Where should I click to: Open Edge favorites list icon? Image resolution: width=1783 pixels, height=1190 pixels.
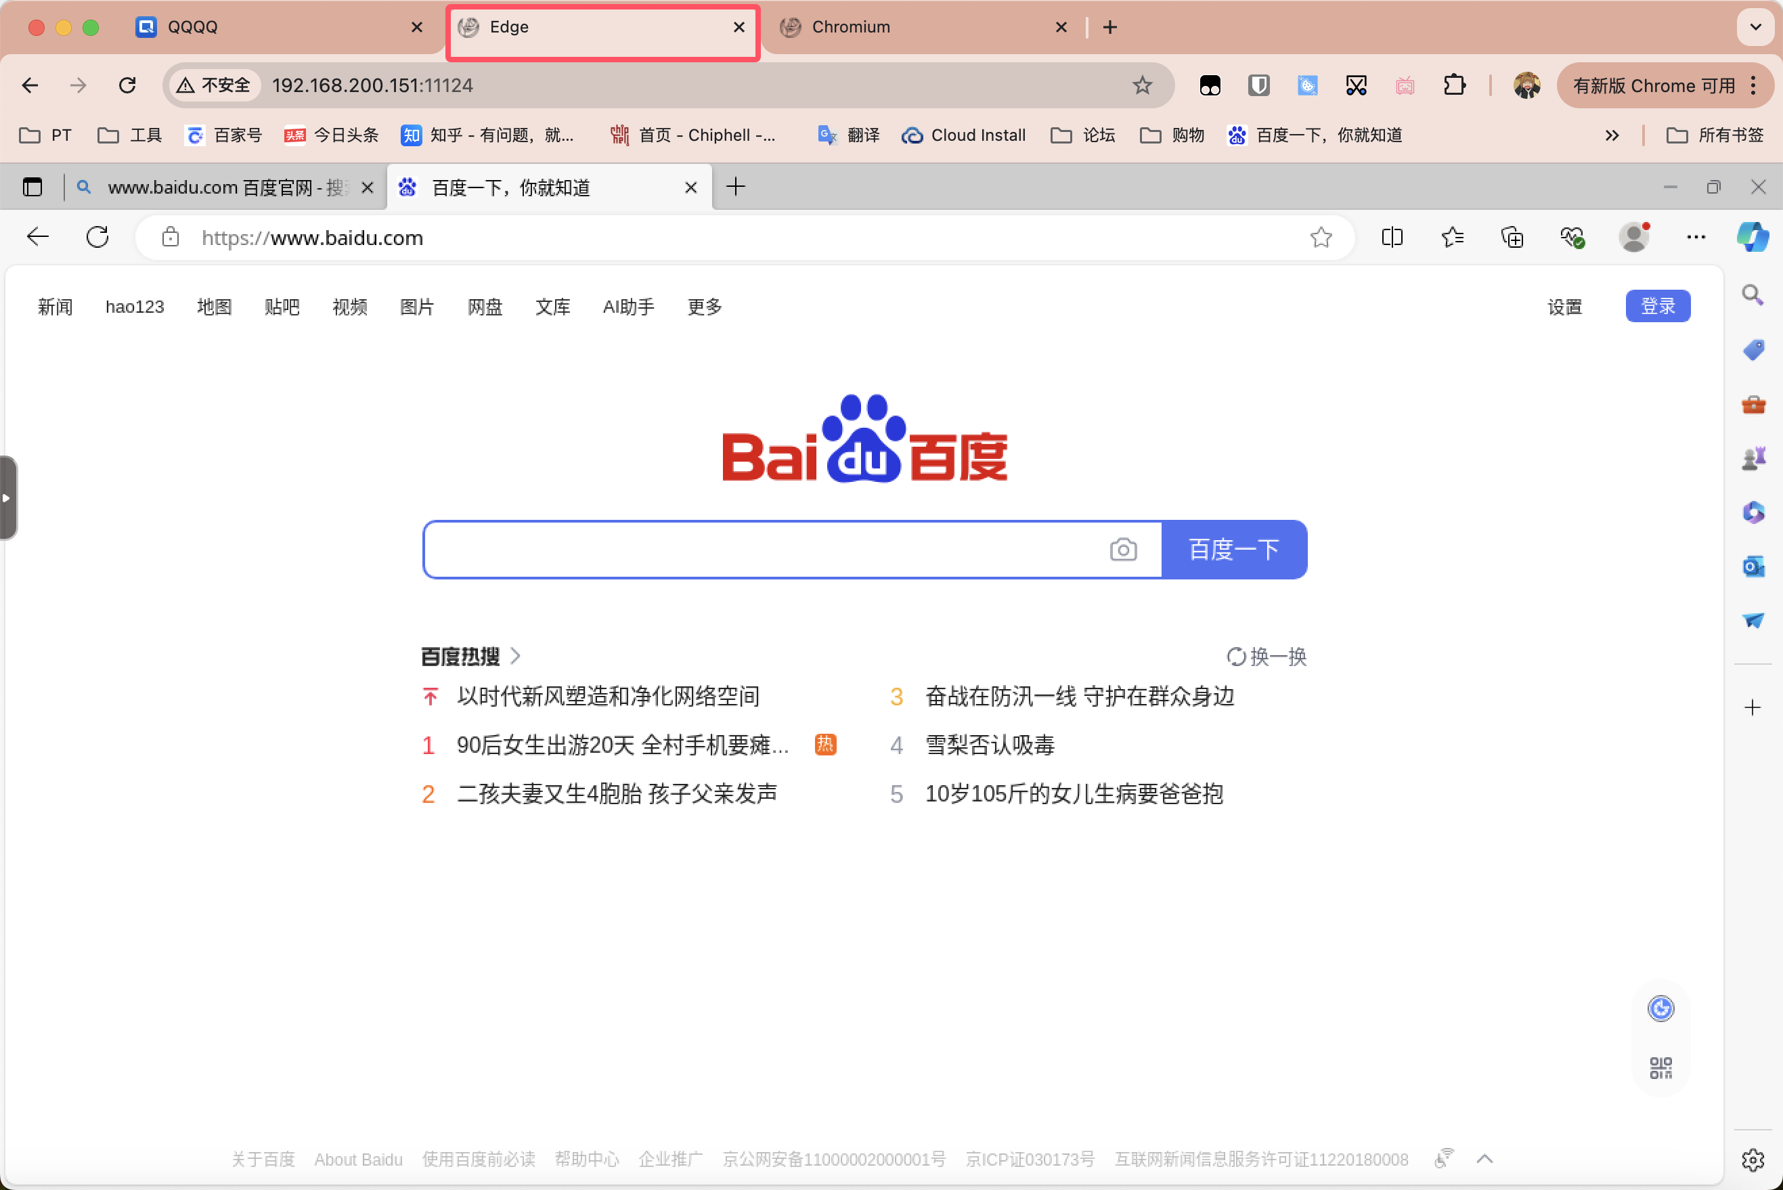pos(1452,238)
